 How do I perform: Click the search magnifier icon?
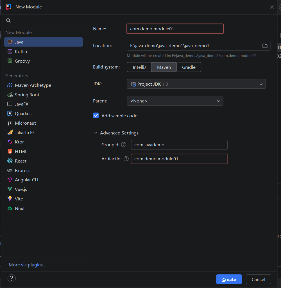[8, 20]
